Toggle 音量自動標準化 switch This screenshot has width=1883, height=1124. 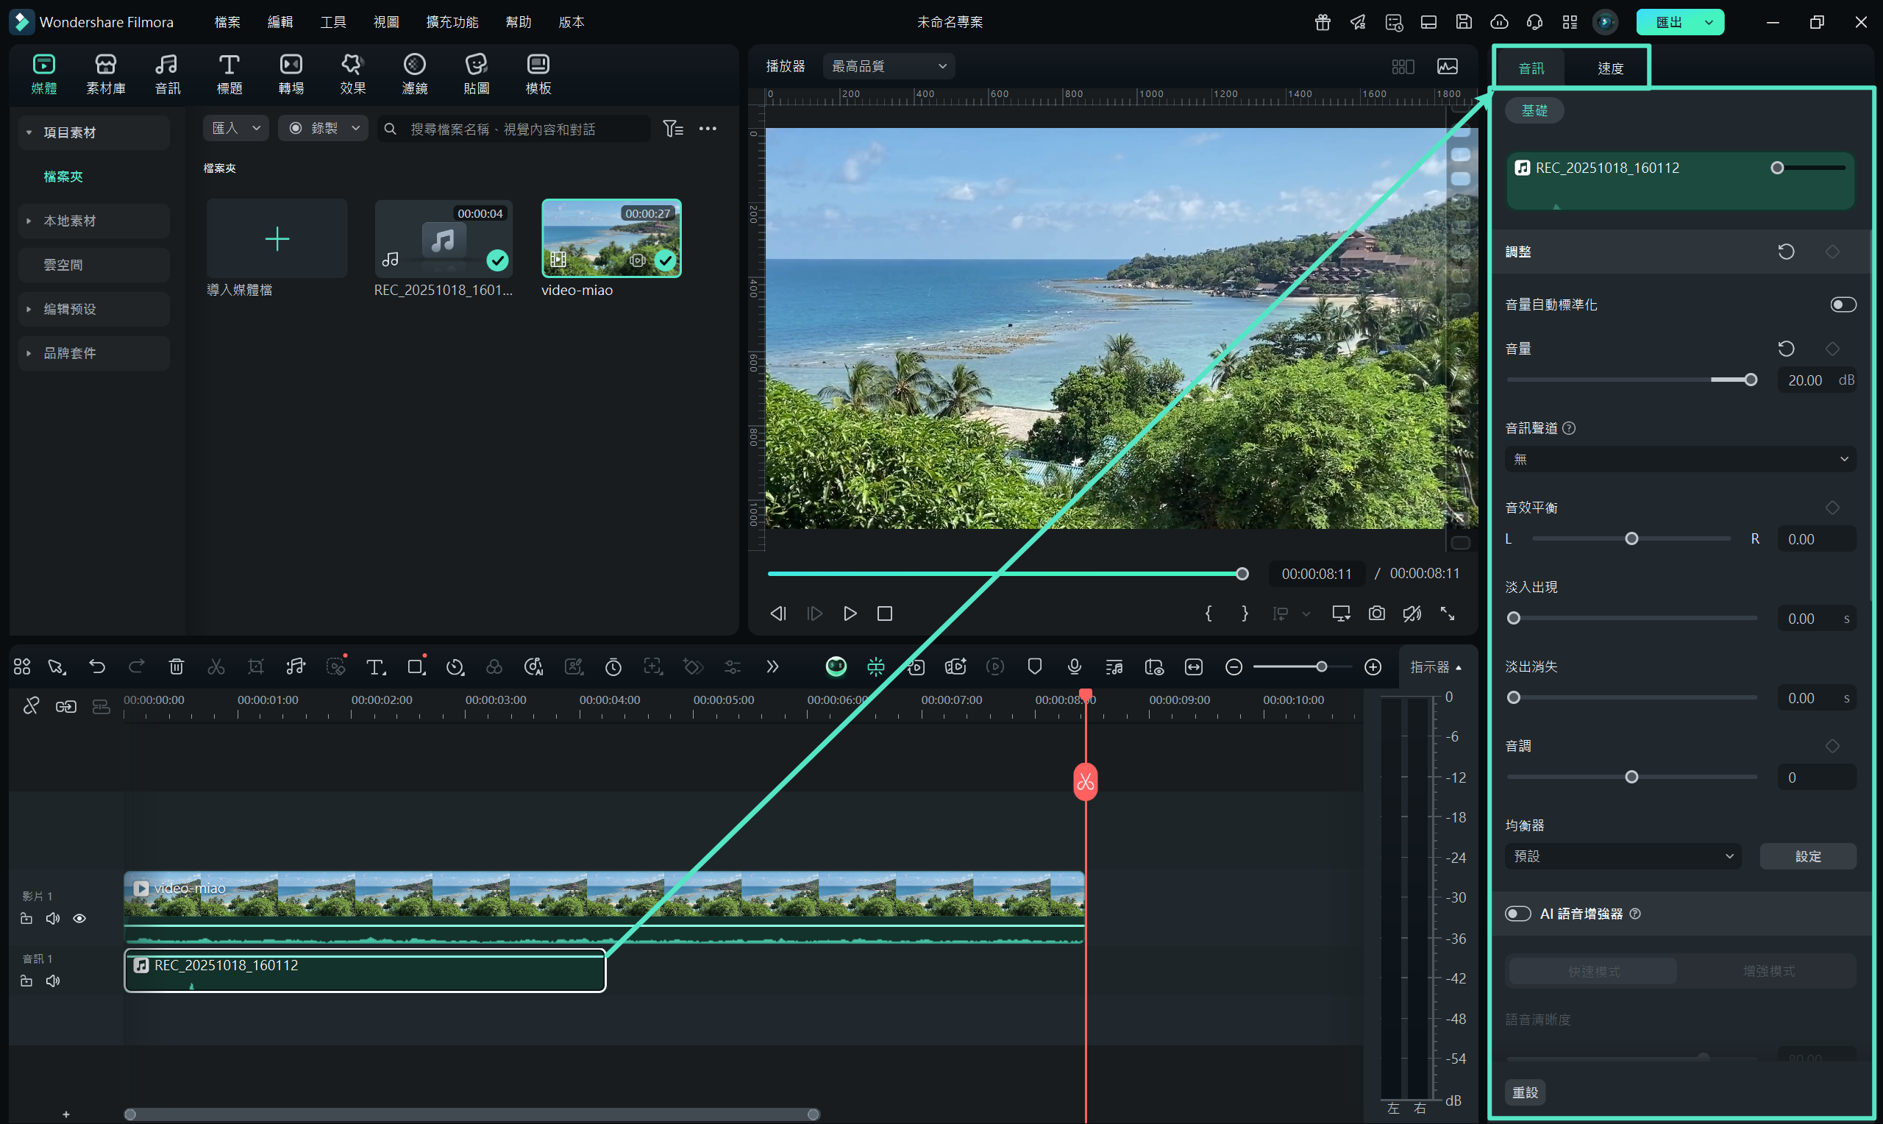pos(1842,305)
